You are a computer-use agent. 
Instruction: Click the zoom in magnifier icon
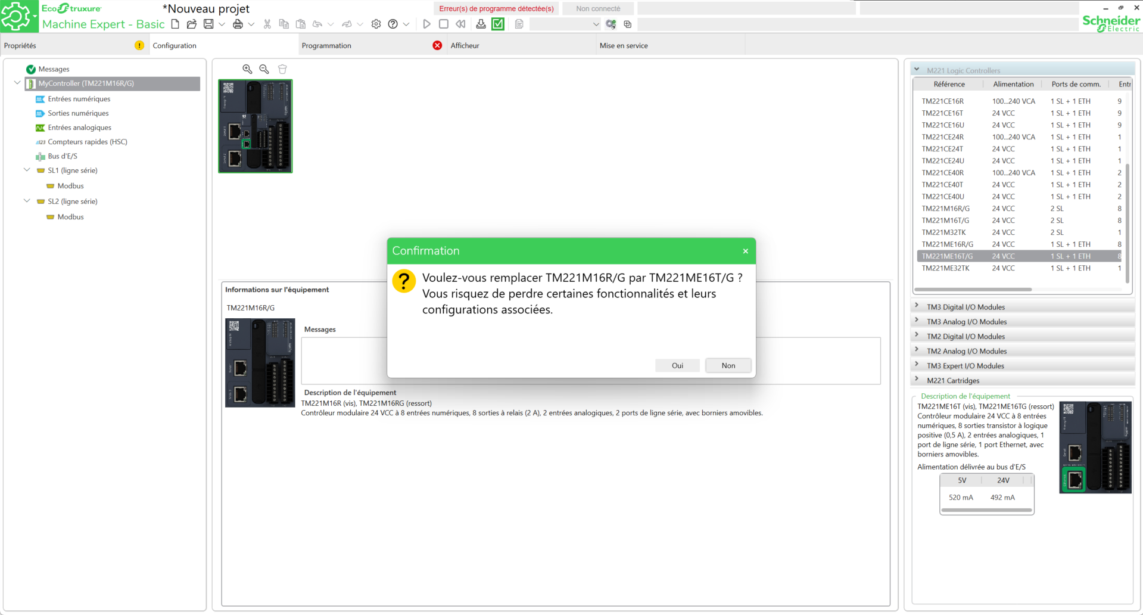click(247, 69)
